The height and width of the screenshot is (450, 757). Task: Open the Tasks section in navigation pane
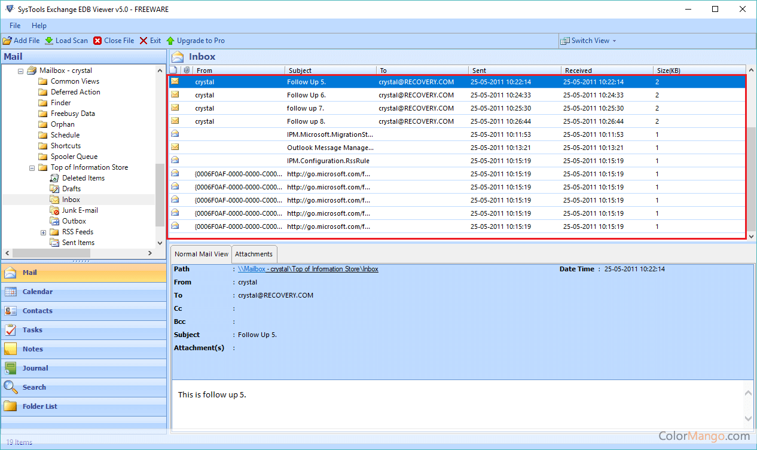click(32, 330)
